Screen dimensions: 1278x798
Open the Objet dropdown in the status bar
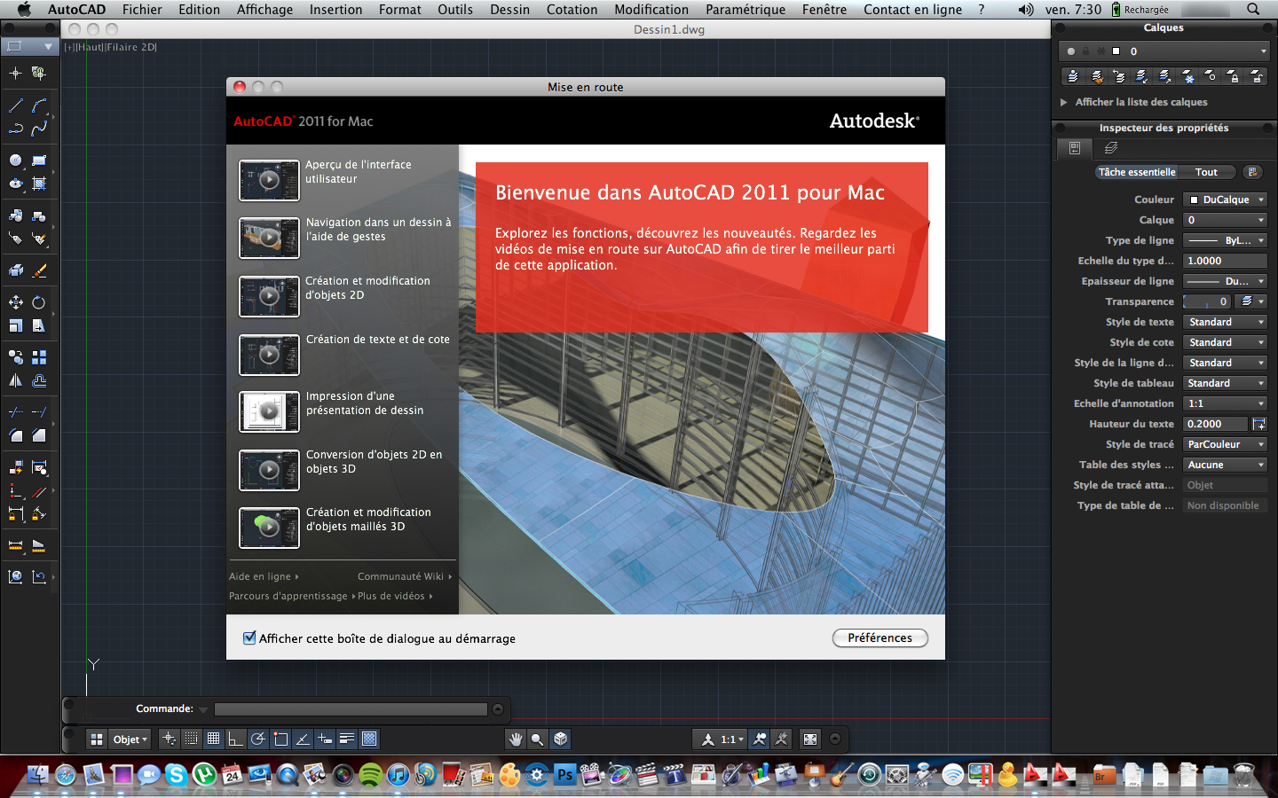[130, 739]
